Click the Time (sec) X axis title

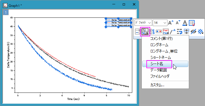73,99
